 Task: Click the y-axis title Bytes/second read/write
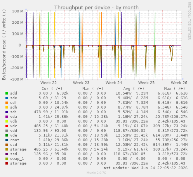[4, 45]
